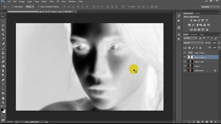The width and height of the screenshot is (221, 124).
Task: Select the Move tool
Action: coord(3,17)
